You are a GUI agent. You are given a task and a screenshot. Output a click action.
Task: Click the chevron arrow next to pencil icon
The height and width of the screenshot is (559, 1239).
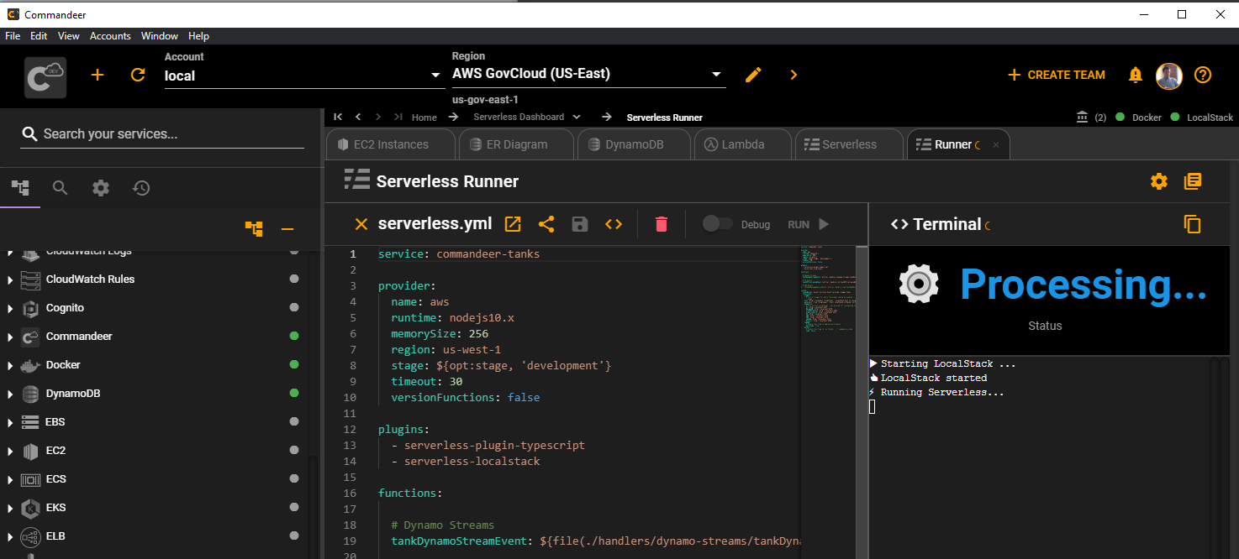pyautogui.click(x=793, y=75)
